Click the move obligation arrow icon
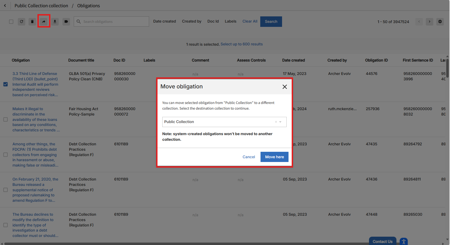 (44, 21)
